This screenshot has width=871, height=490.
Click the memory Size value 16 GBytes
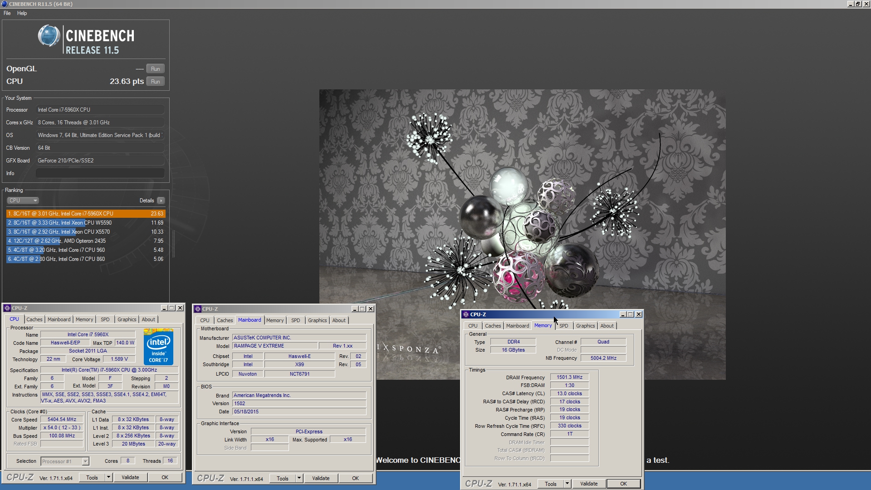click(513, 350)
